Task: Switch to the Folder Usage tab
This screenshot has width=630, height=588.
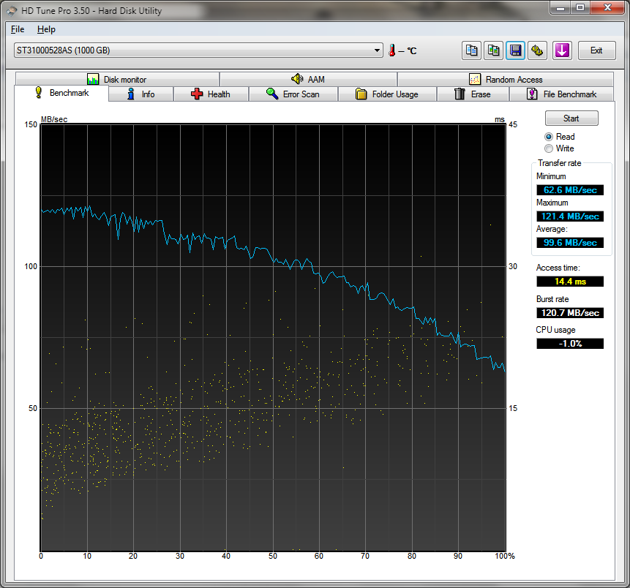Action: (x=387, y=94)
